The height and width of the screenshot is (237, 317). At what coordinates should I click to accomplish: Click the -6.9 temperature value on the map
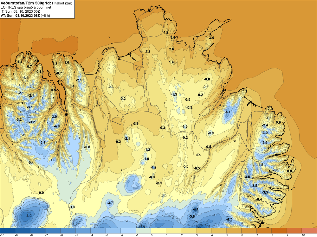pos(29,216)
